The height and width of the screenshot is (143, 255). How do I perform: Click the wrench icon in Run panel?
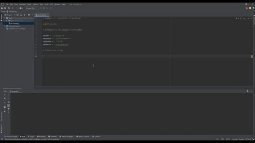coord(4,99)
